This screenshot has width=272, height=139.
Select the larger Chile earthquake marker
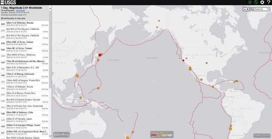pyautogui.click(x=230, y=129)
